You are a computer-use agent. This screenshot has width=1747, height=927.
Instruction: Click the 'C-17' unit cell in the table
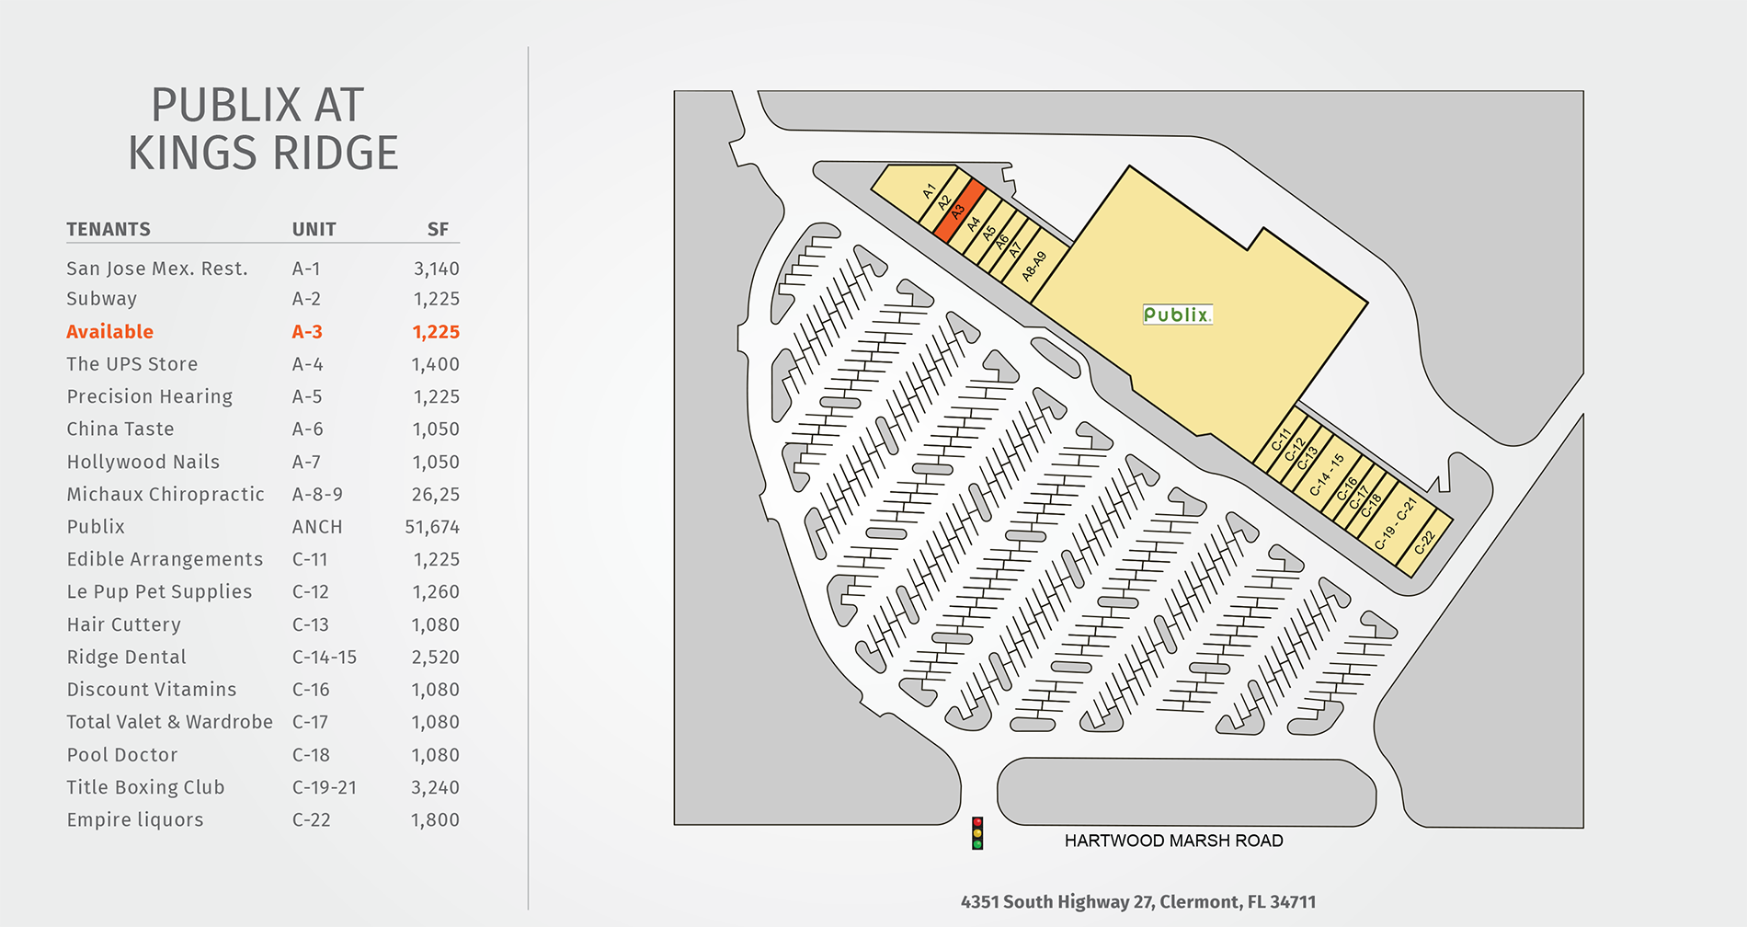pos(310,722)
